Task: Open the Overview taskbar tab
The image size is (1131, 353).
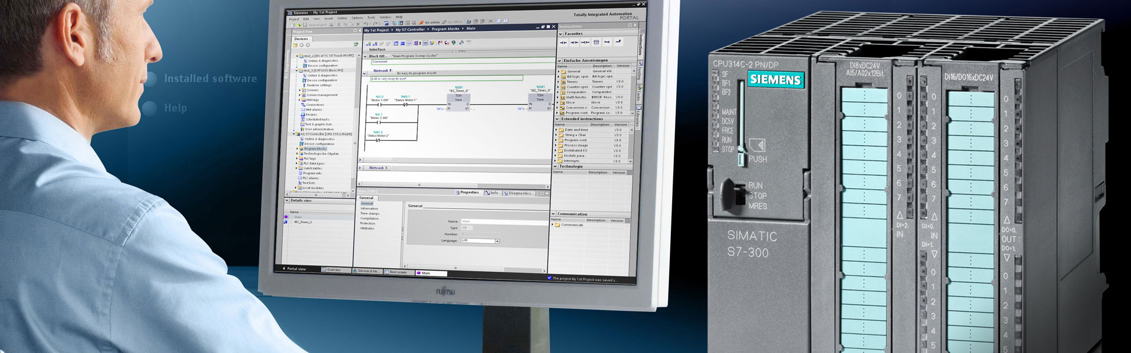Action: [x=336, y=269]
